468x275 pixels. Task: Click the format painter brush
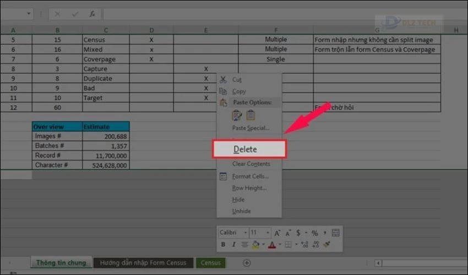click(x=327, y=245)
